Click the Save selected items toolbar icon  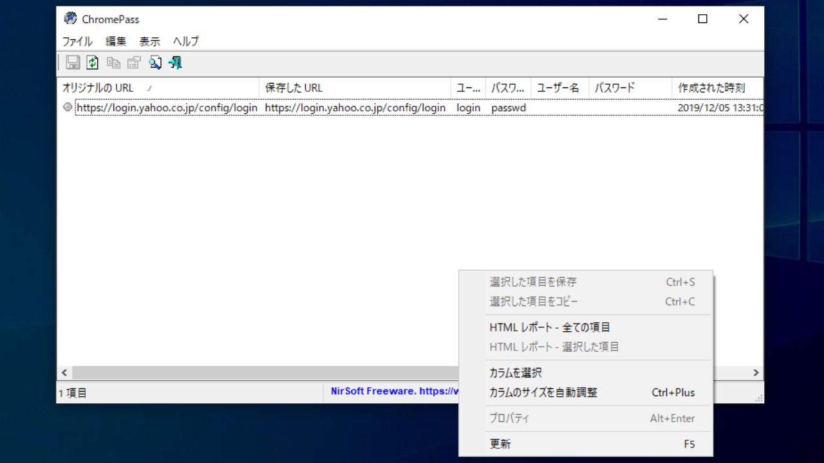pyautogui.click(x=73, y=62)
